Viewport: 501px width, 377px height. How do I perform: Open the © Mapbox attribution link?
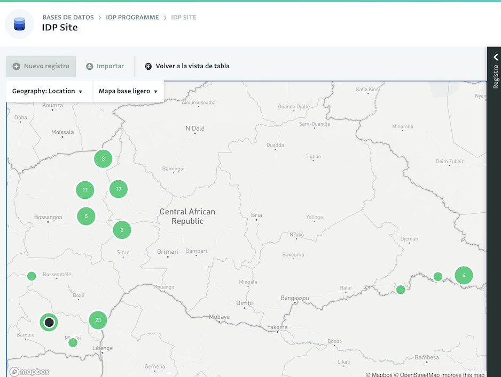pyautogui.click(x=379, y=374)
